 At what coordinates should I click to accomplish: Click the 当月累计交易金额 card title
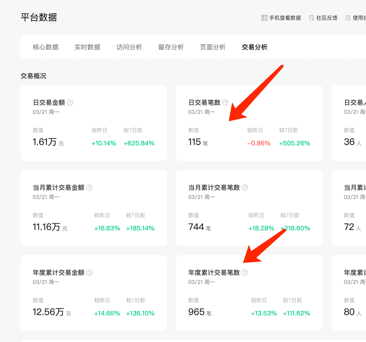59,188
